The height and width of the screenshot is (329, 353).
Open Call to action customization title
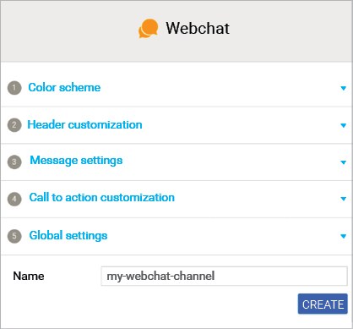[102, 197]
